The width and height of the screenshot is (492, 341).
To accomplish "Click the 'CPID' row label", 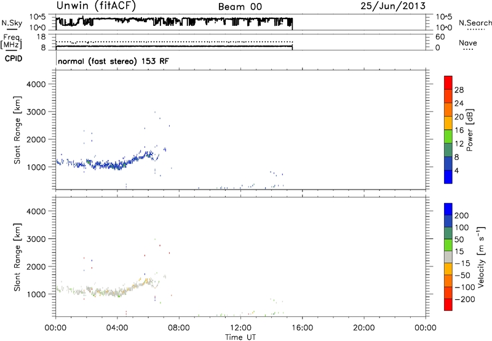I will (14, 58).
